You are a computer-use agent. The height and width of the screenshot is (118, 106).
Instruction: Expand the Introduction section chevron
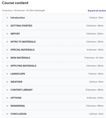7,18
